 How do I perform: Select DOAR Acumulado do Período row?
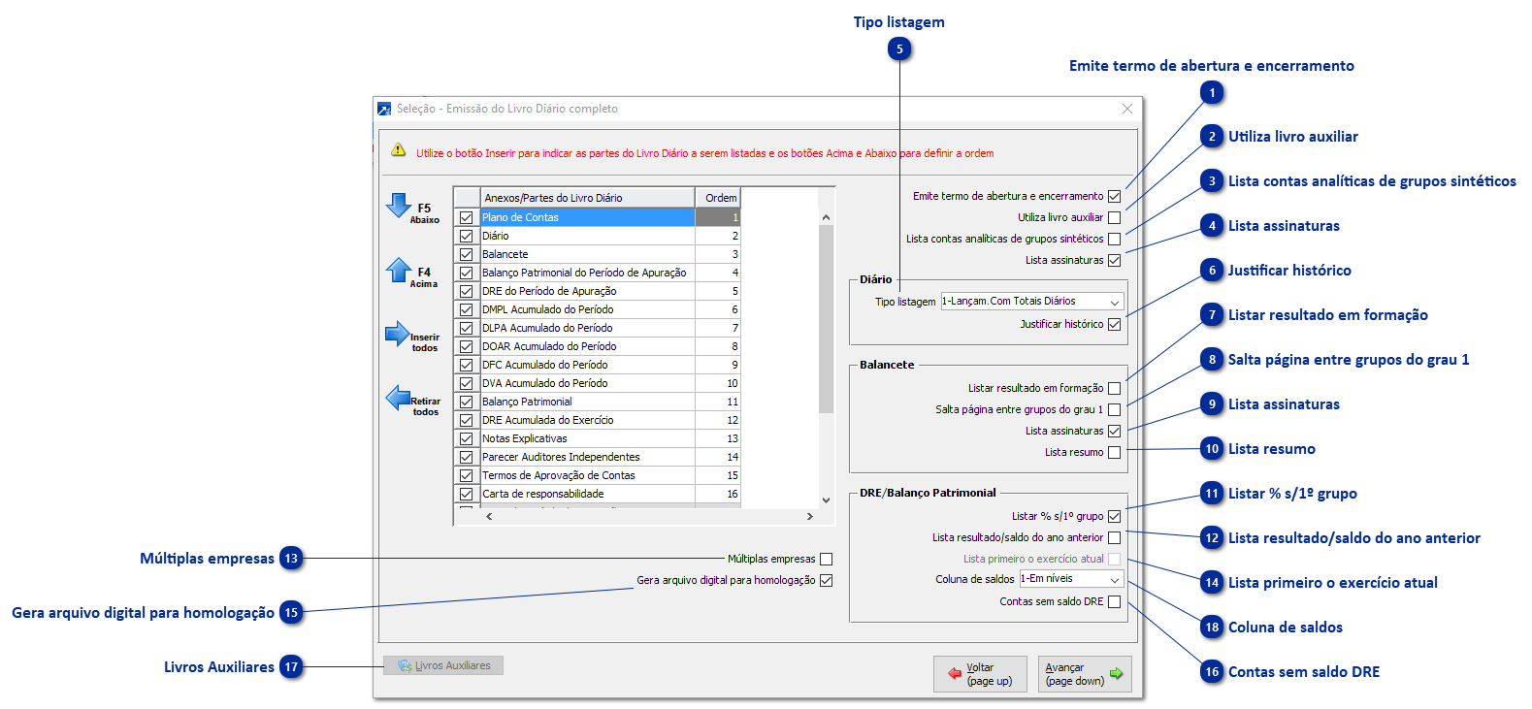pos(597,346)
